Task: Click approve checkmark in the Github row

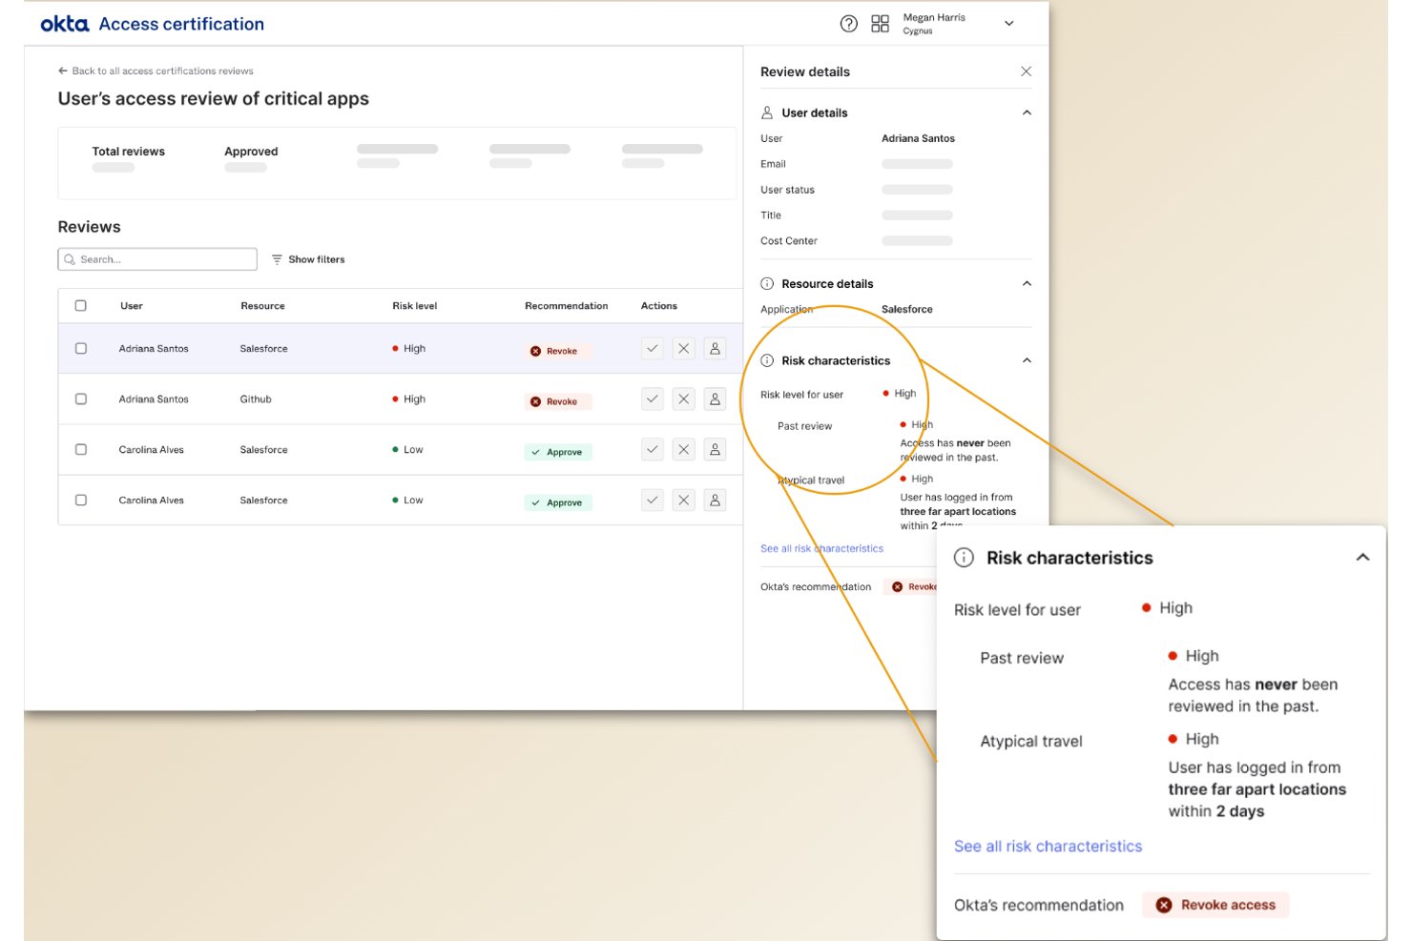Action: 653,399
